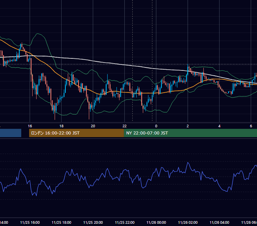The width and height of the screenshot is (257, 226).
Task: Click the 11/25 20:00 date label
Action: coord(93,222)
